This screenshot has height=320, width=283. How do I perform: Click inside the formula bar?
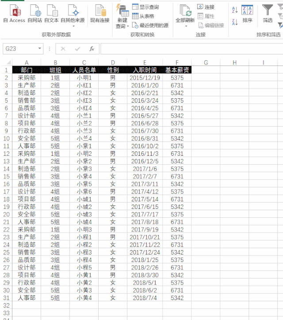pos(191,49)
